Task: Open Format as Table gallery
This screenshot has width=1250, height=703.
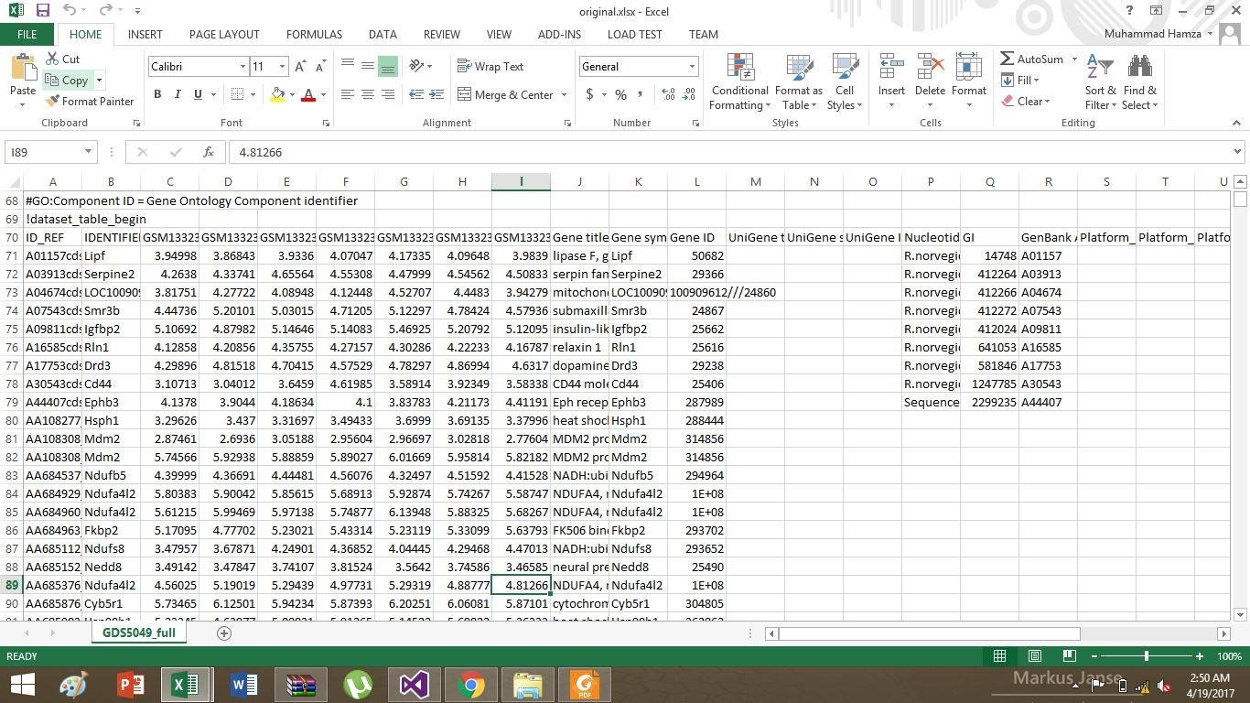Action: tap(799, 81)
